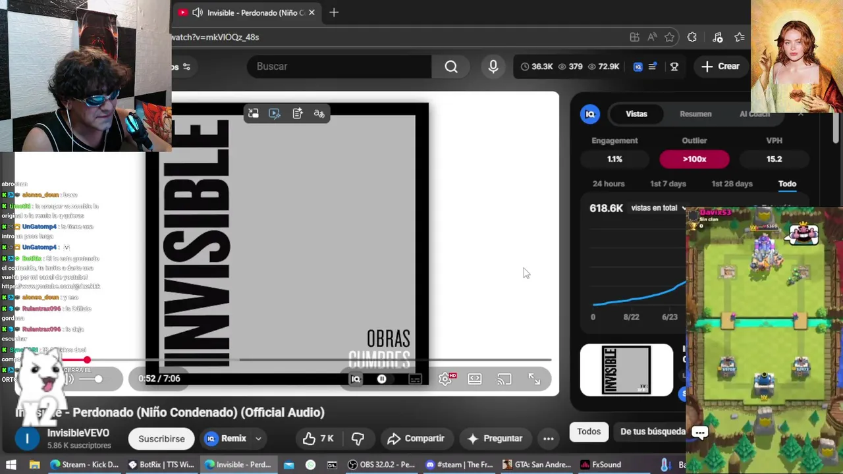
Task: Open the favorites list icon
Action: tap(739, 38)
